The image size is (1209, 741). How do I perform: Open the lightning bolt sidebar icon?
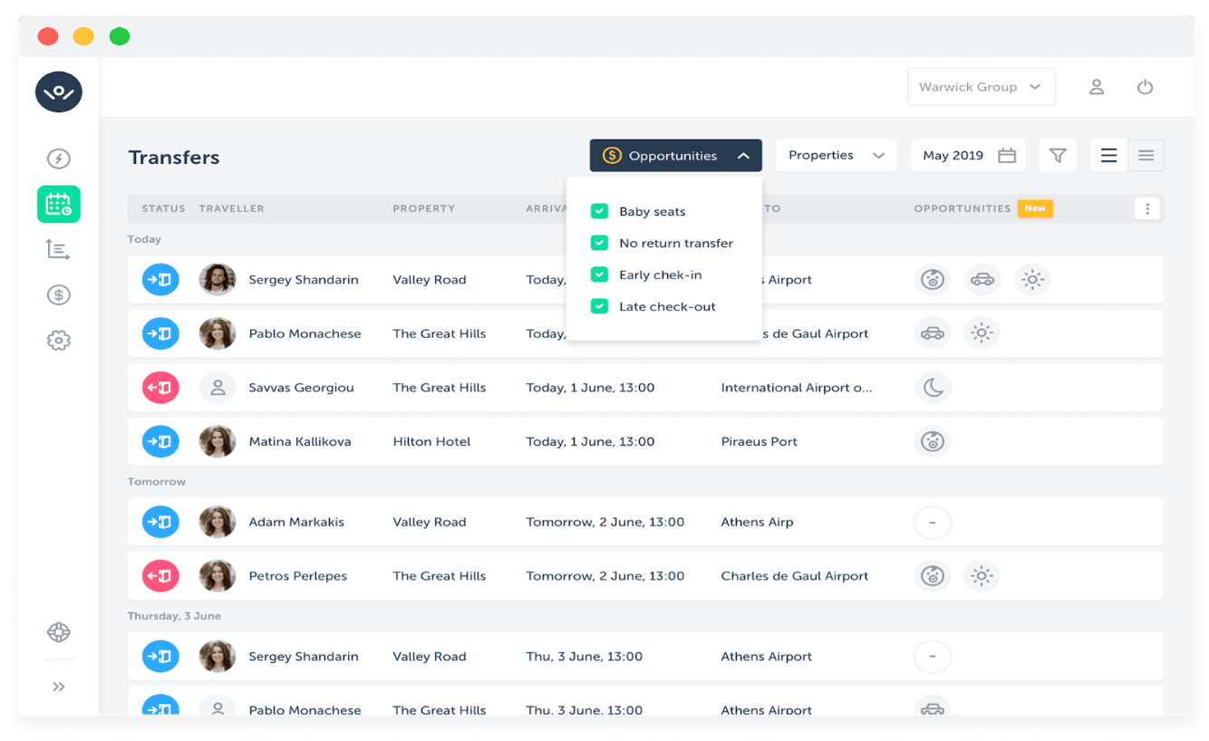click(59, 159)
